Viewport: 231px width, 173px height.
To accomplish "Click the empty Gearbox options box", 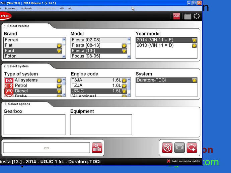I will point(34,125).
